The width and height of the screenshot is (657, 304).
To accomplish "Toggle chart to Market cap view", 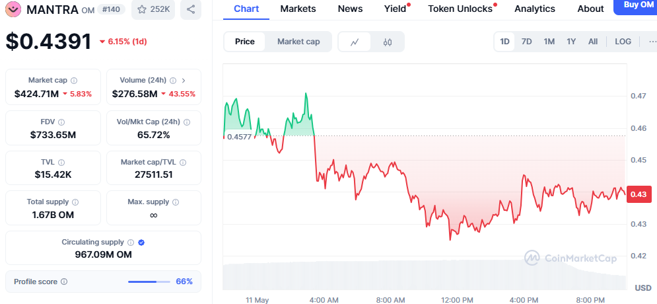I will tap(298, 42).
